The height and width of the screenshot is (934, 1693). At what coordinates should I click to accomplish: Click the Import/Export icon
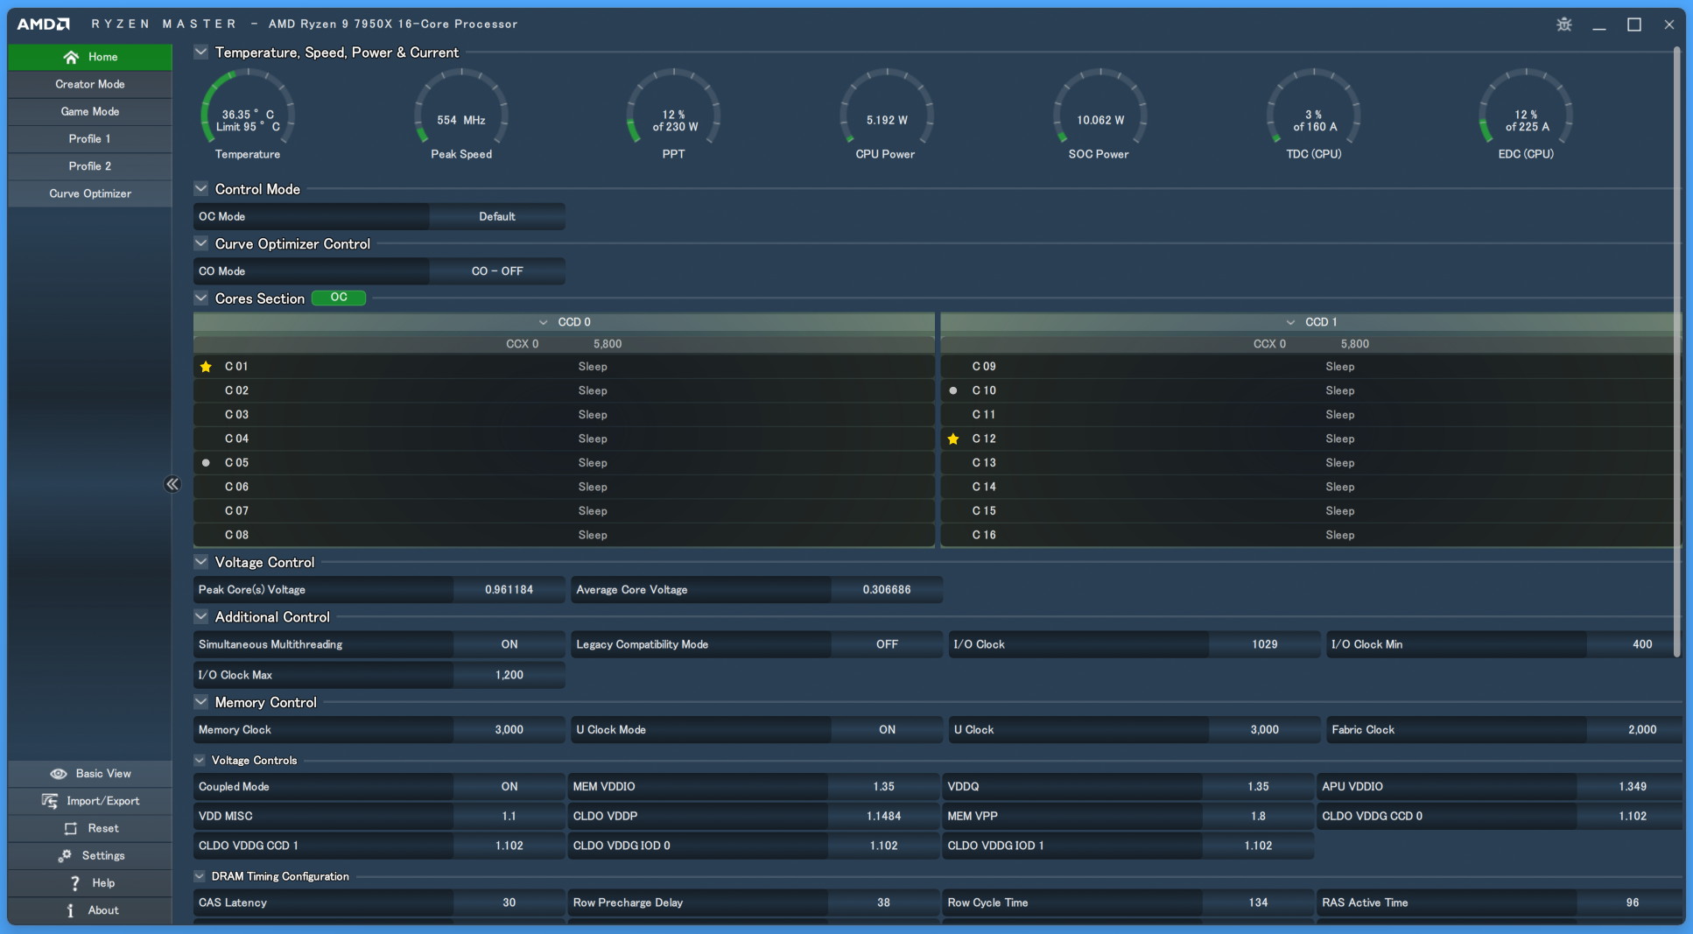coord(50,801)
